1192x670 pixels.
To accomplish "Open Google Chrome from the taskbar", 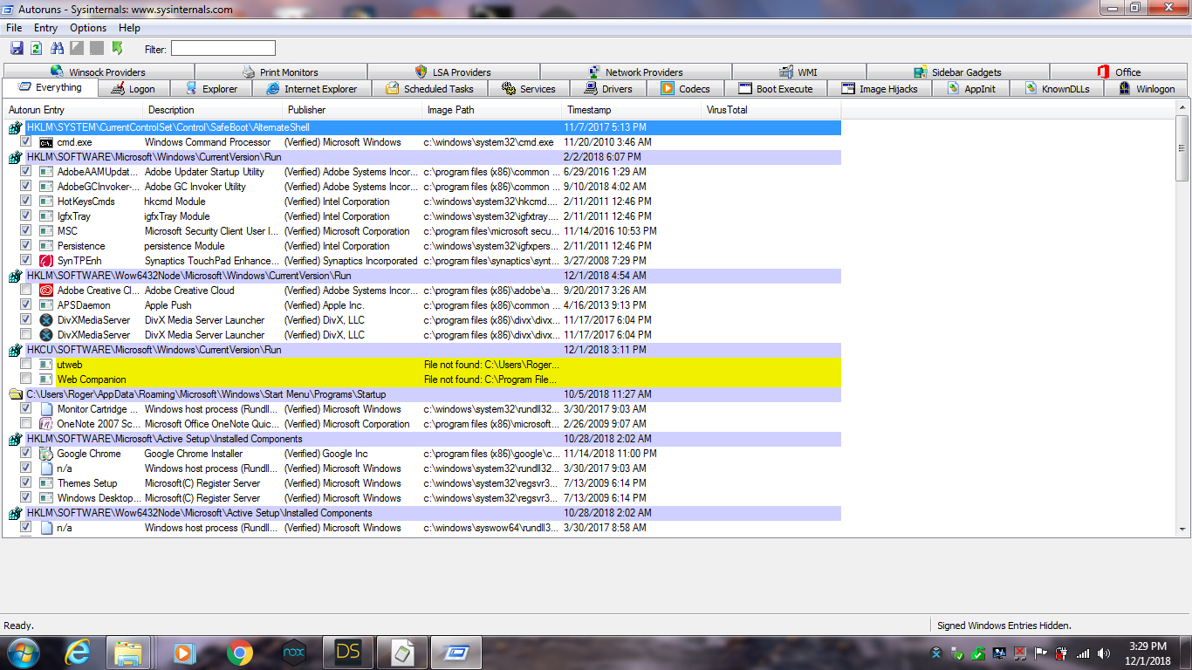I will [240, 653].
